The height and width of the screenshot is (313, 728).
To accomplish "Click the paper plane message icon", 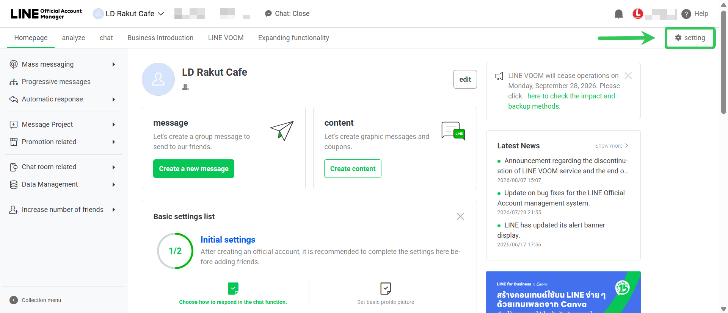I will point(282,131).
